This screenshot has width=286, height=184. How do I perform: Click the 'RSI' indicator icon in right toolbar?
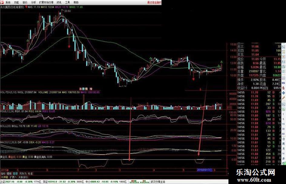point(284,83)
